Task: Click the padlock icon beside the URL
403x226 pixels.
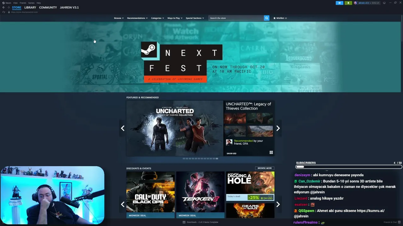Action: (9, 12)
